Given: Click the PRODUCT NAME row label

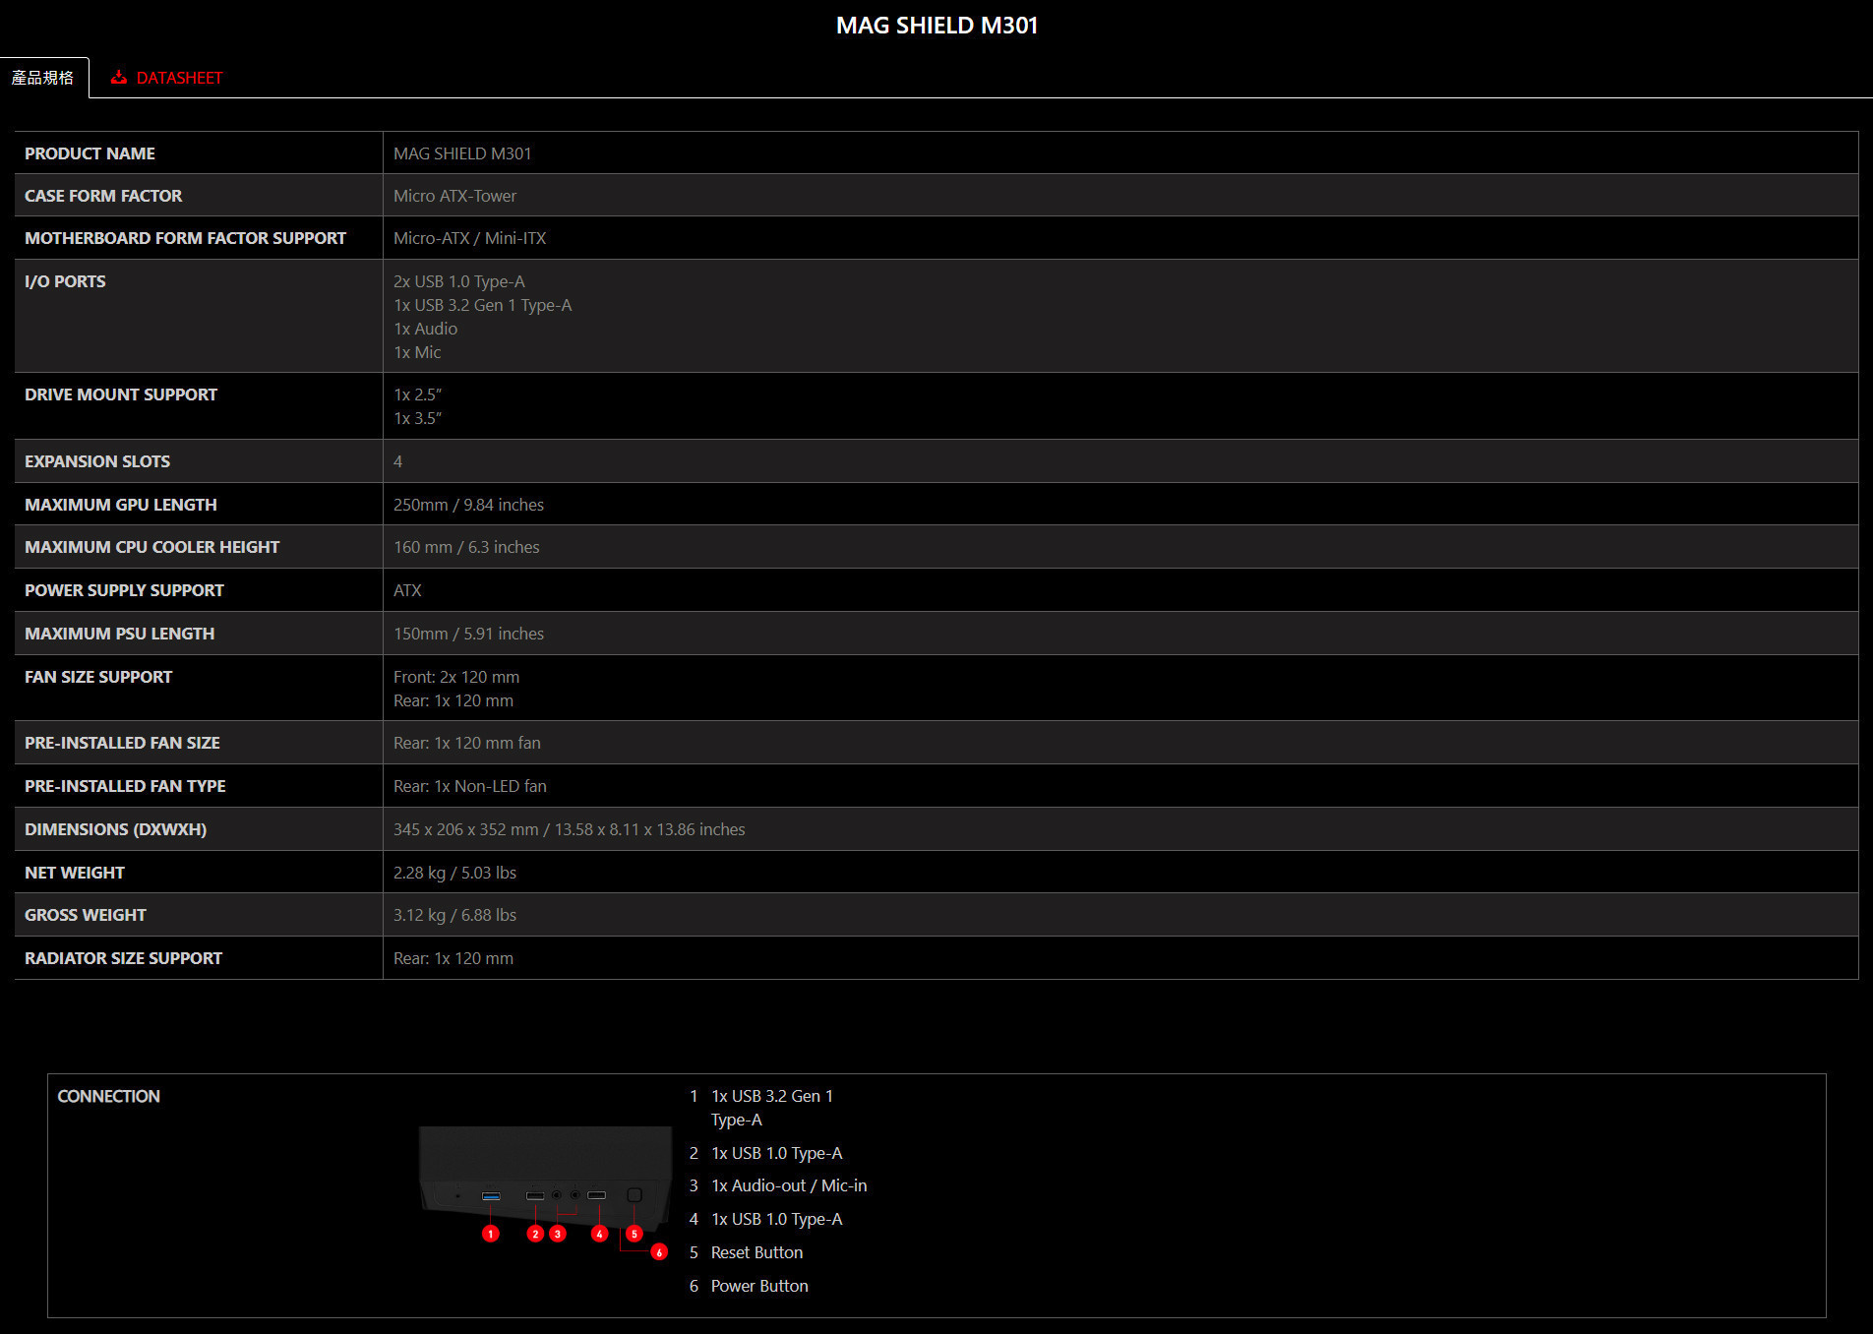Looking at the screenshot, I should pyautogui.click(x=90, y=153).
